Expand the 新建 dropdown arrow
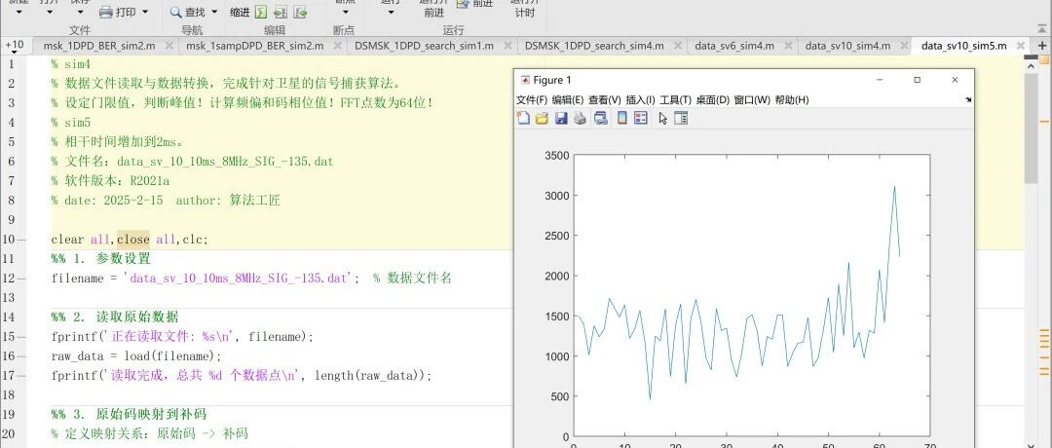This screenshot has height=448, width=1052. (19, 12)
